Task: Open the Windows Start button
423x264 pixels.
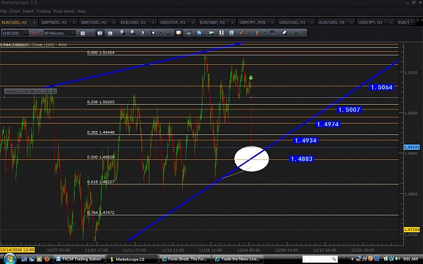Action: [9, 259]
